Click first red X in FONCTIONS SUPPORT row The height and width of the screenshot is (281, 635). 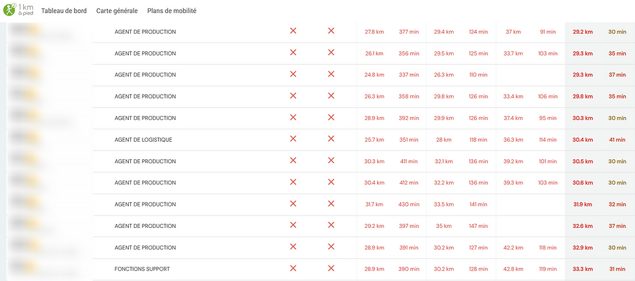[x=293, y=268]
